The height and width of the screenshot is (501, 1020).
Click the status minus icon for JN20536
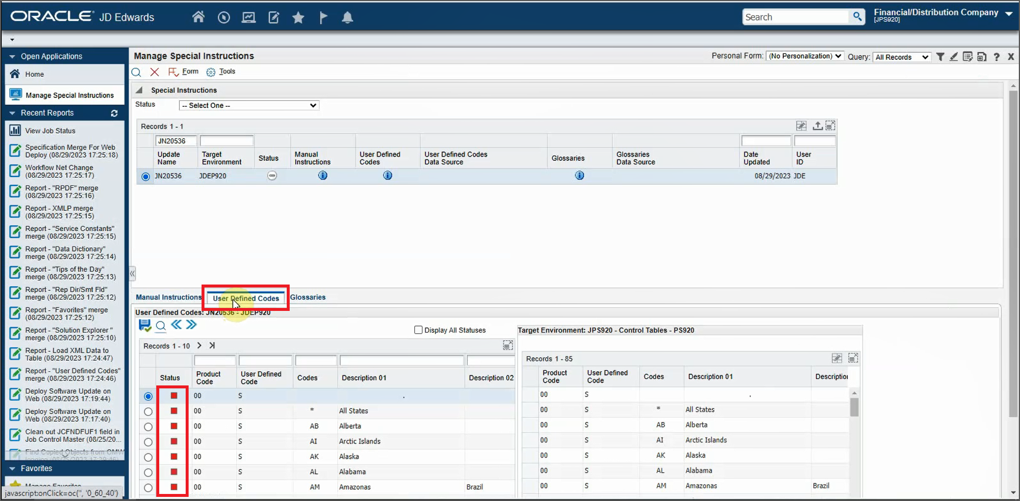click(x=272, y=175)
